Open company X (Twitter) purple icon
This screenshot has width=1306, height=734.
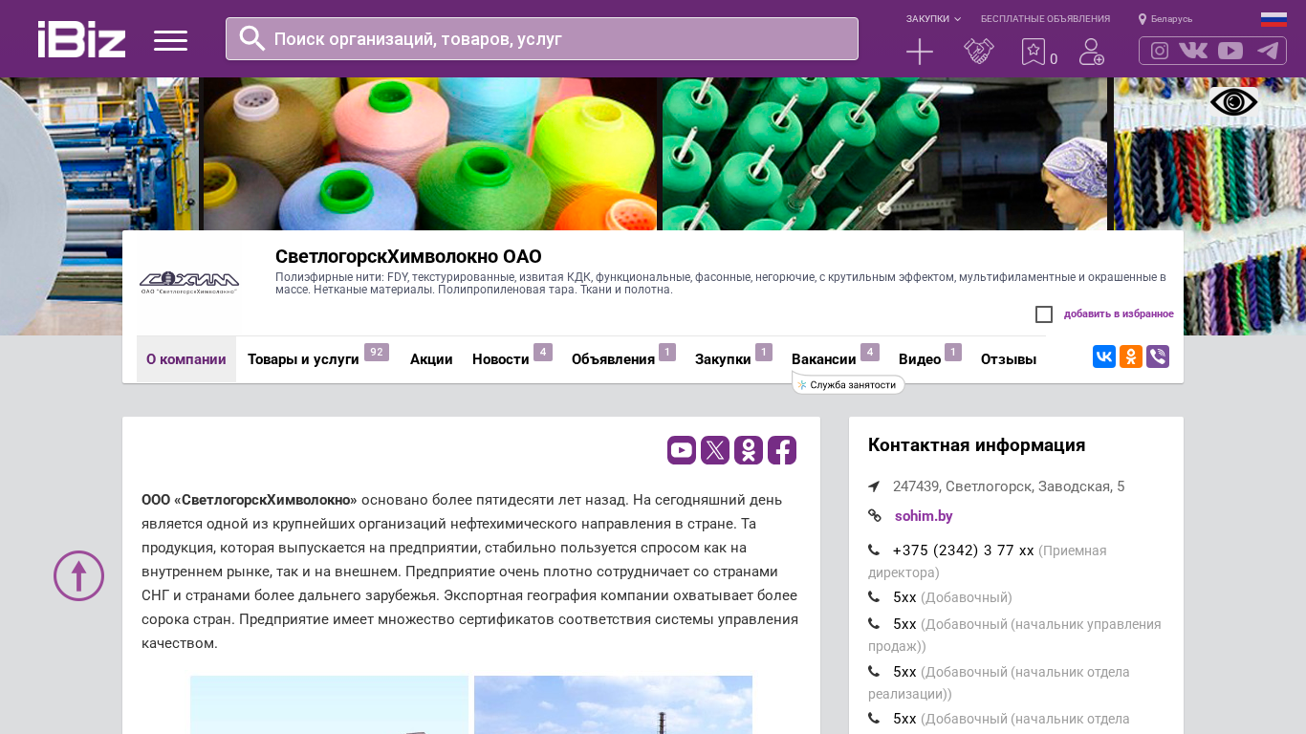[715, 450]
